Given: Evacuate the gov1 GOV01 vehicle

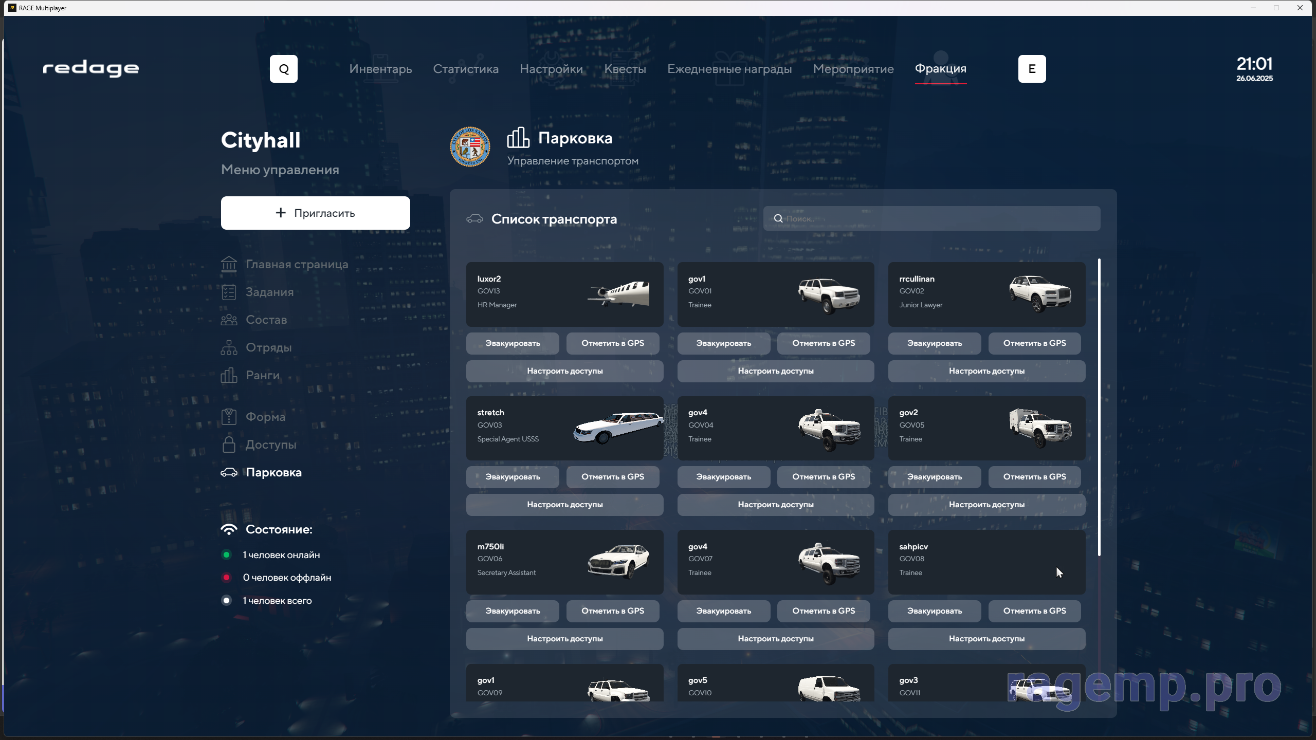Looking at the screenshot, I should [724, 343].
